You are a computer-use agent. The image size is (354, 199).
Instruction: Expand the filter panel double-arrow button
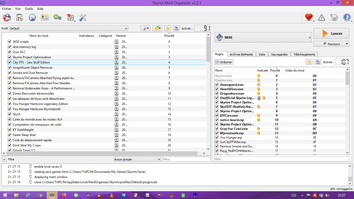(4, 159)
